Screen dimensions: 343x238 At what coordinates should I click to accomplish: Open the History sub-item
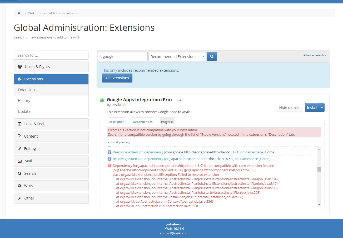(51, 101)
